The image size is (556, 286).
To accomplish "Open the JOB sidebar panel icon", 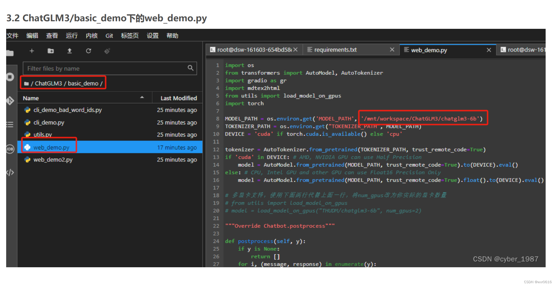I will click(x=10, y=149).
